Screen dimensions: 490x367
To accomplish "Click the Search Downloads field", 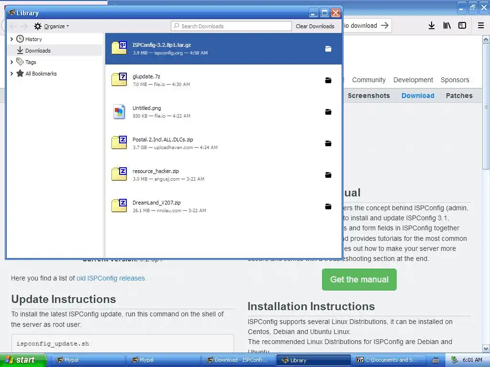I will 231,26.
